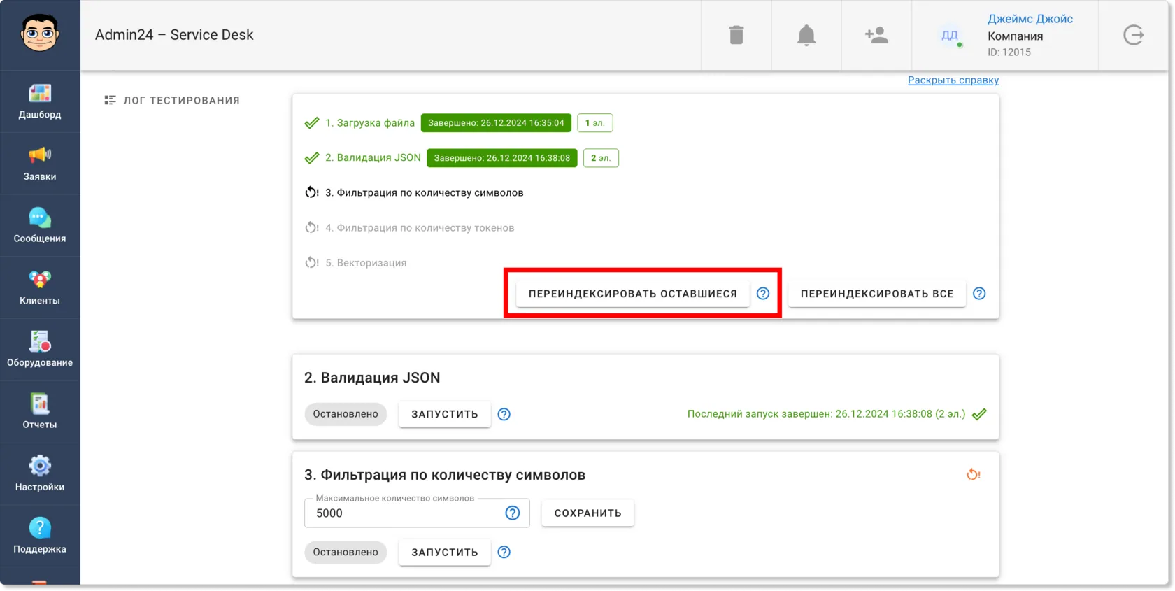Open notifications bell icon

[806, 35]
